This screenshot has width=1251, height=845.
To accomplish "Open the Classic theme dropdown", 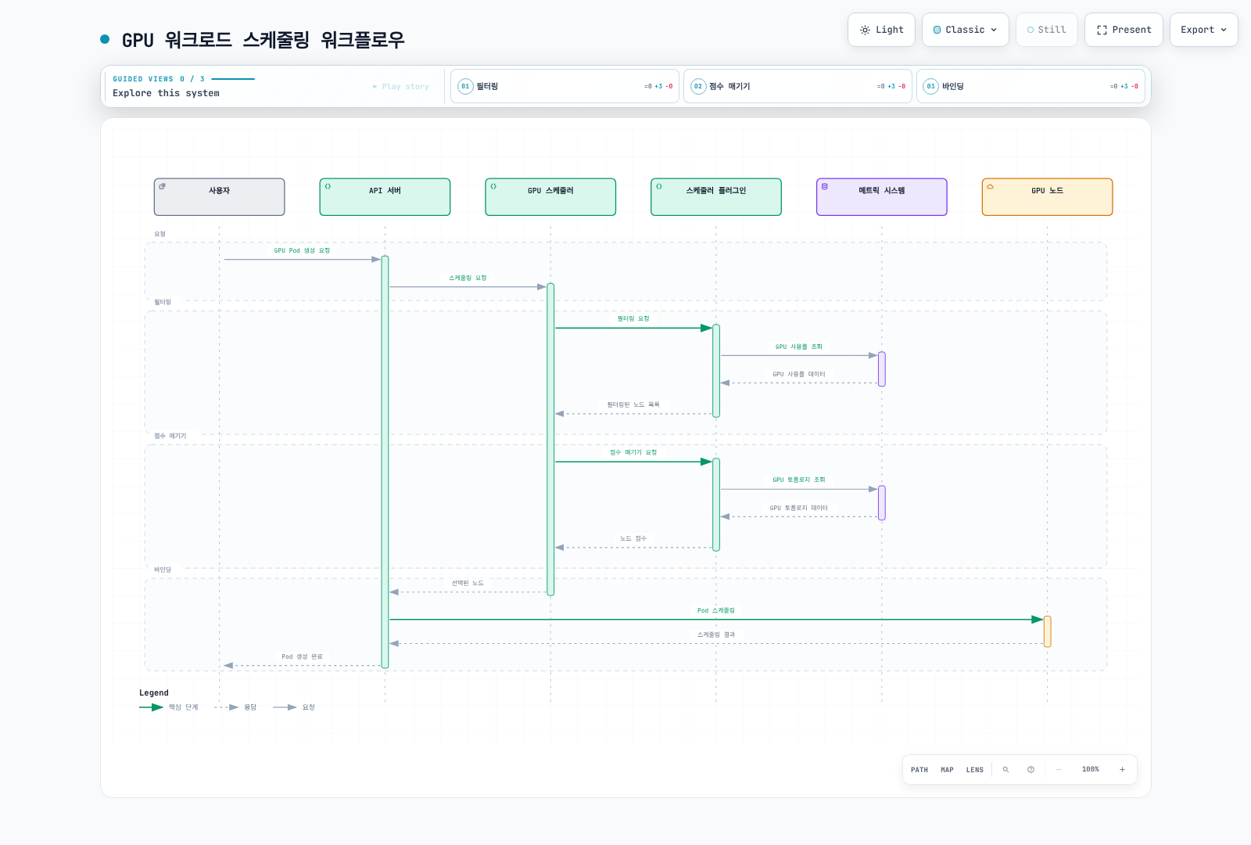I will [965, 30].
